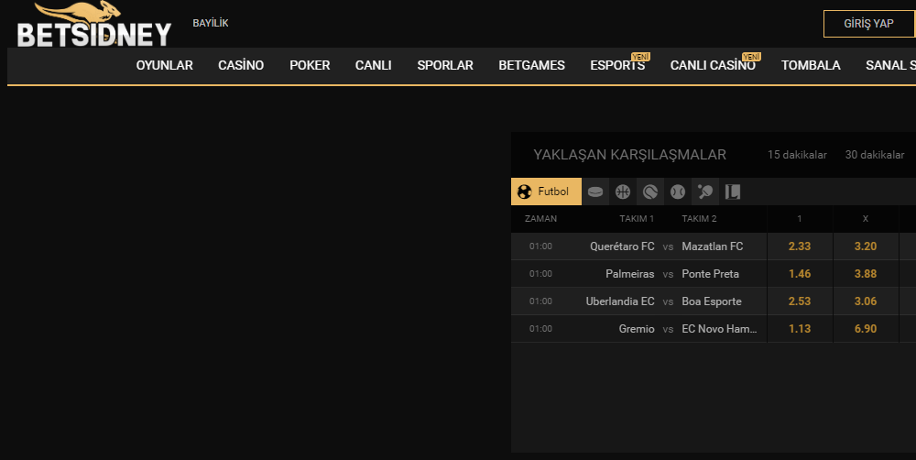Filter matches by 15 dakikalar
This screenshot has height=460, width=916.
tap(797, 155)
